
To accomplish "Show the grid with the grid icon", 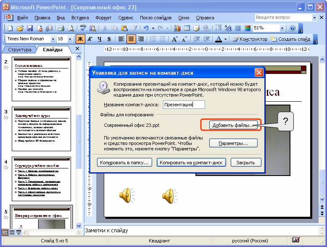I will (x=238, y=28).
